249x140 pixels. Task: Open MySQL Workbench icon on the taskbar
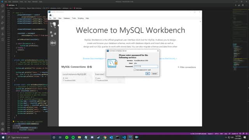point(130,137)
